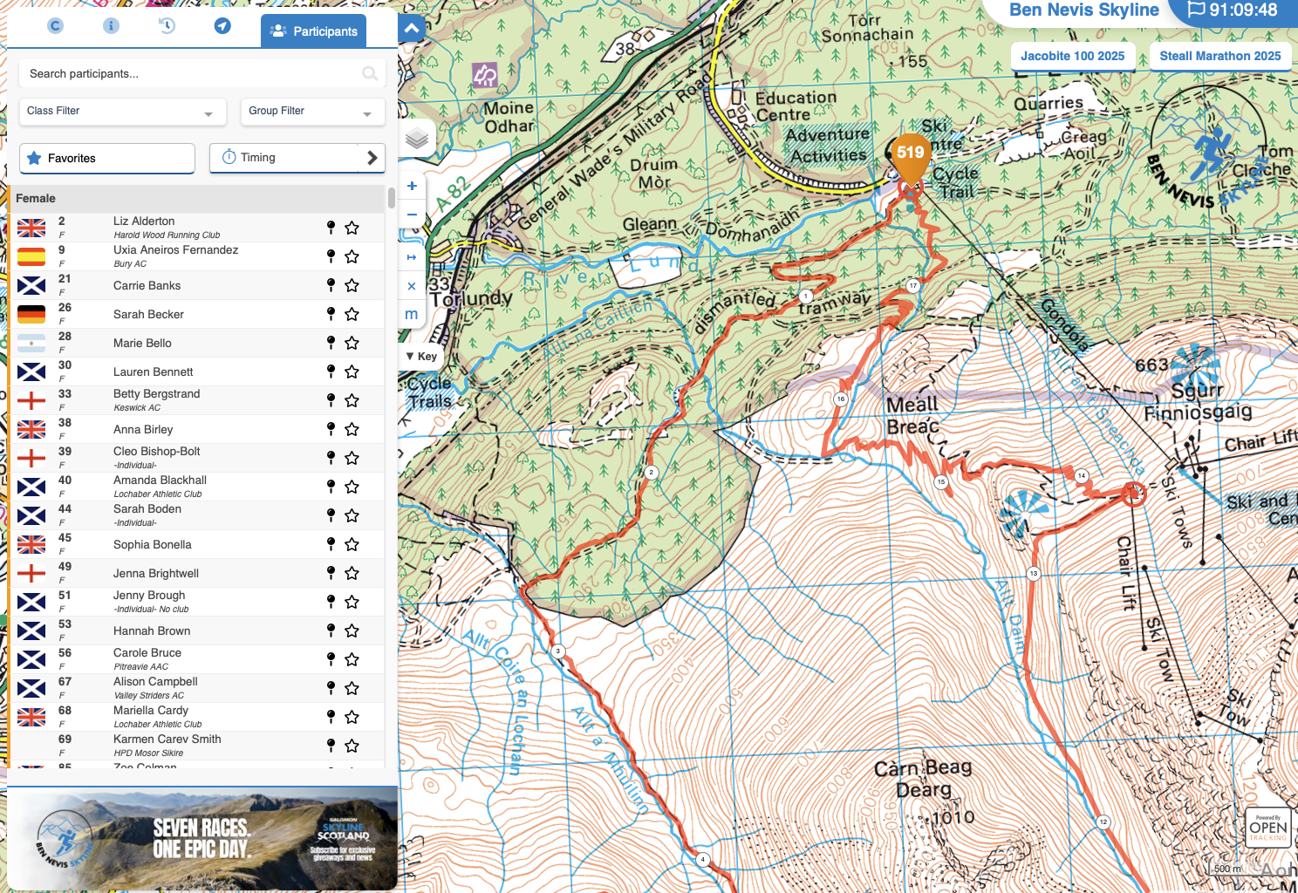Locate Jenny Brough on the map
Viewport: 1298px width, 893px height.
pyautogui.click(x=331, y=602)
